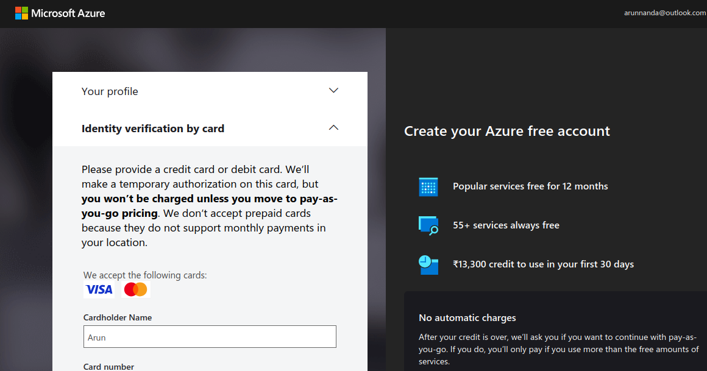Click the Mastercard logo
This screenshot has height=371, width=707.
coord(136,289)
